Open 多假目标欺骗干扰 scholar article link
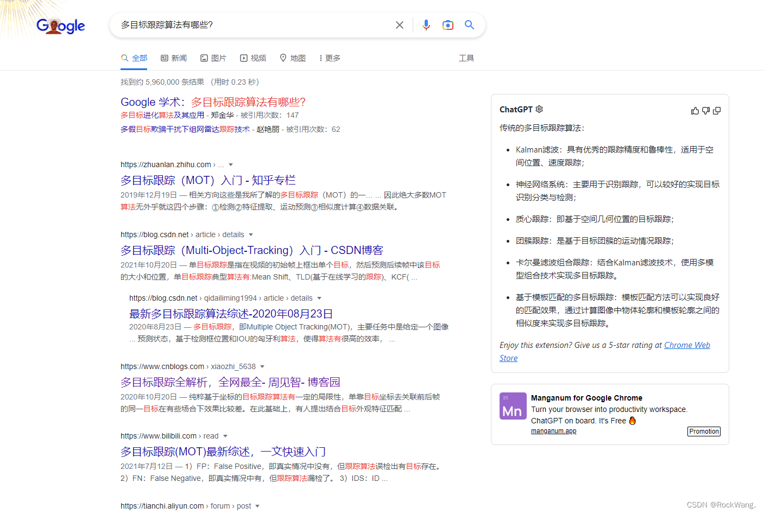The width and height of the screenshot is (764, 514). pos(185,129)
